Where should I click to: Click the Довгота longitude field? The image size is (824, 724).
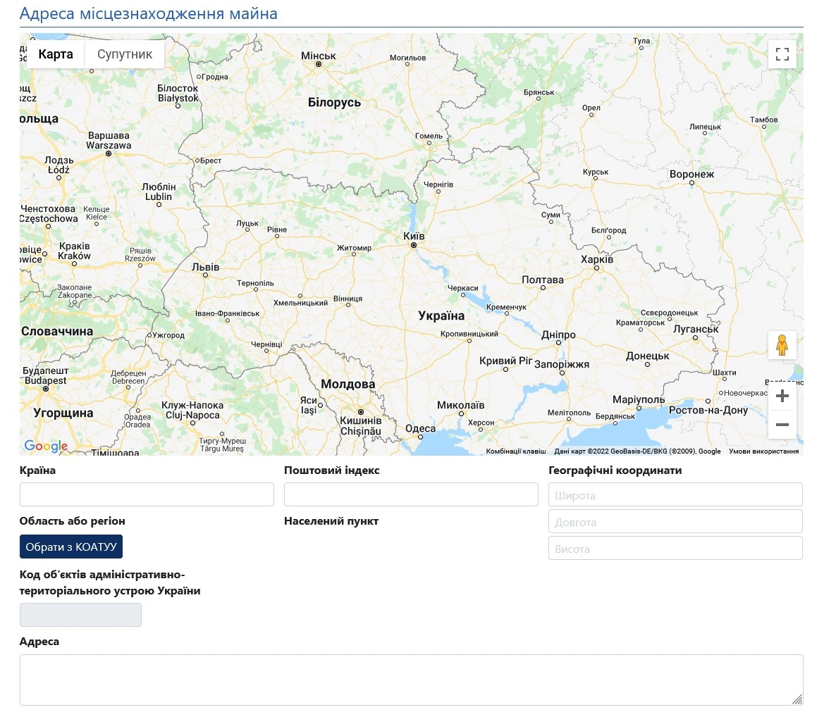pos(675,521)
